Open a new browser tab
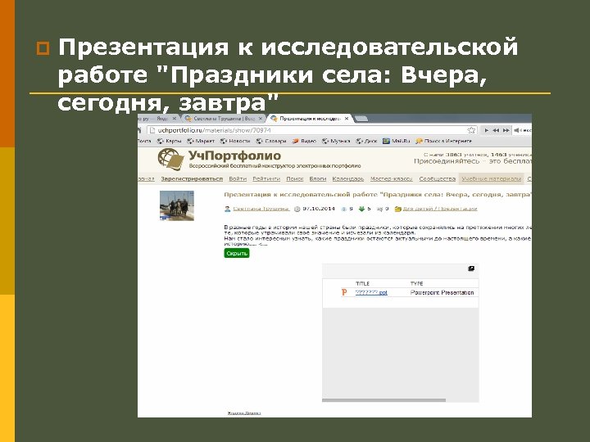Viewport: 590px width, 442px height. pos(361,119)
